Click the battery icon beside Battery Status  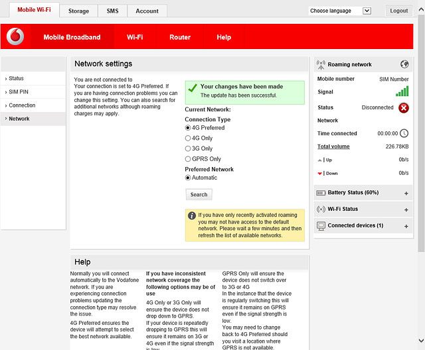321,193
